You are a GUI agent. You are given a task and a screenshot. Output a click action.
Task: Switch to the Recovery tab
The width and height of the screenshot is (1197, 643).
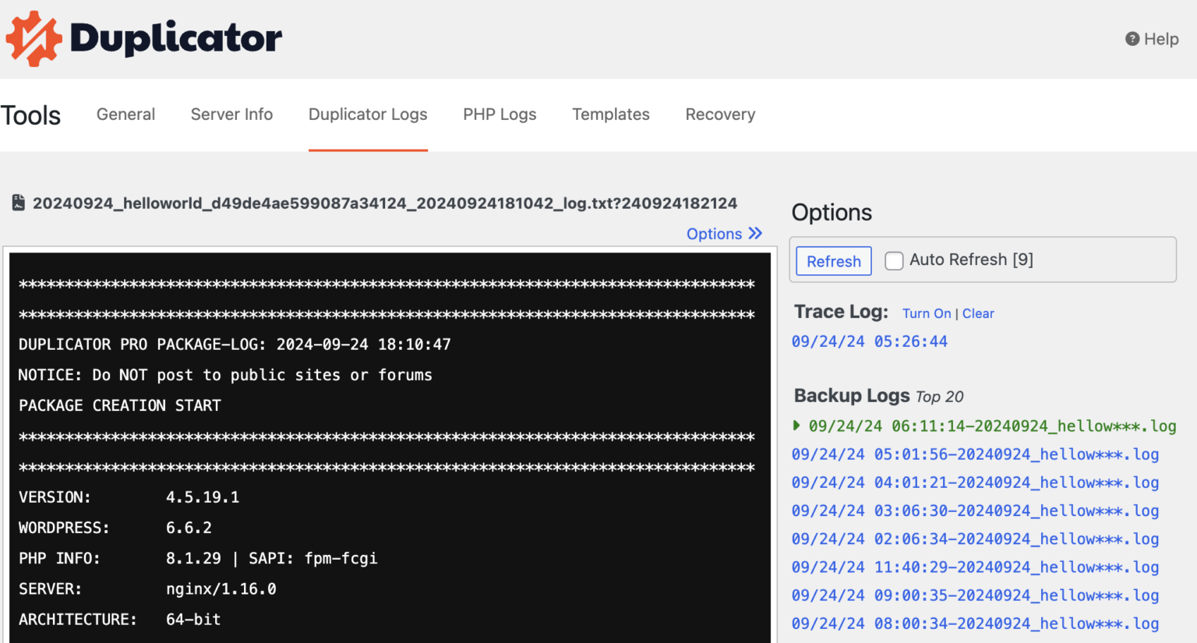[720, 115]
